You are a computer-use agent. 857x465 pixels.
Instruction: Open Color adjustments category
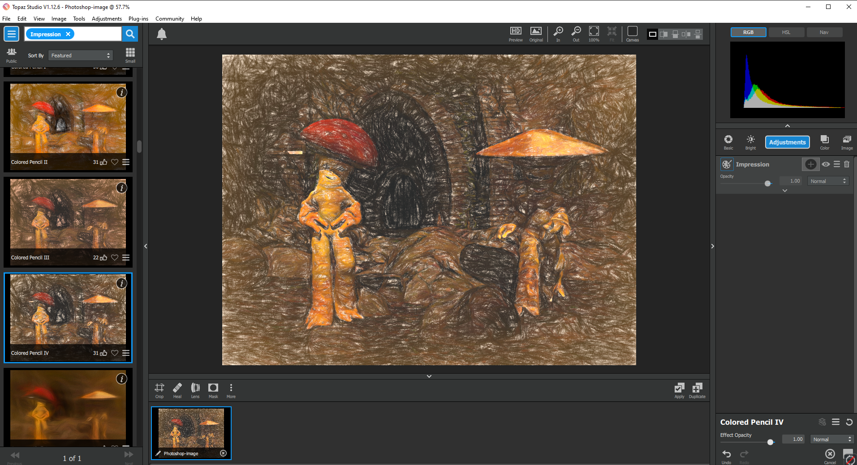pyautogui.click(x=825, y=142)
